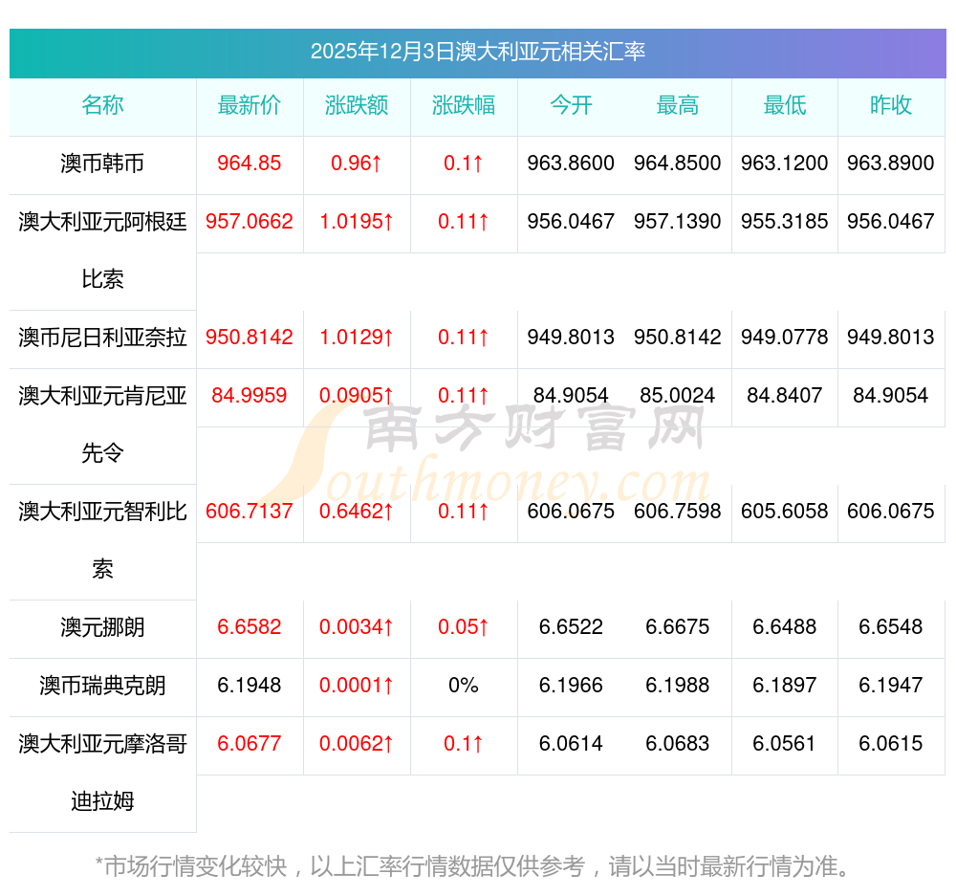Click the 澳币瑞典克朗 row name

(102, 686)
